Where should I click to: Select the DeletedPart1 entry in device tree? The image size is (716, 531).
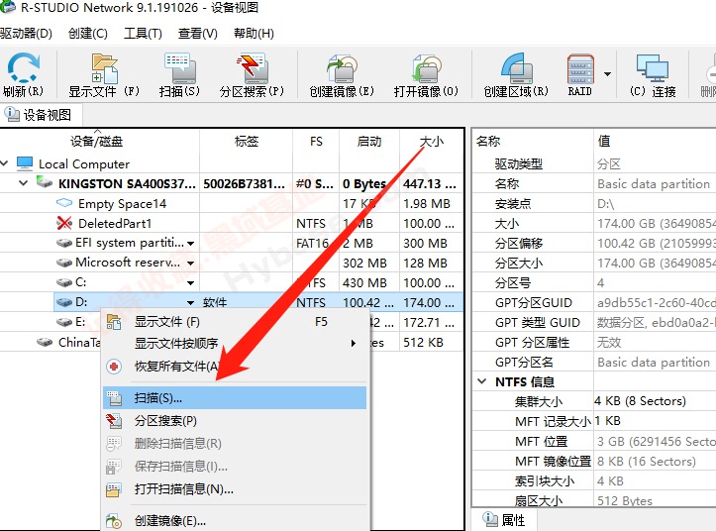point(115,224)
